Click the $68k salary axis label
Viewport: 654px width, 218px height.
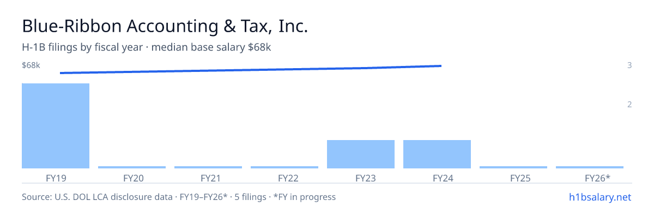[31, 65]
